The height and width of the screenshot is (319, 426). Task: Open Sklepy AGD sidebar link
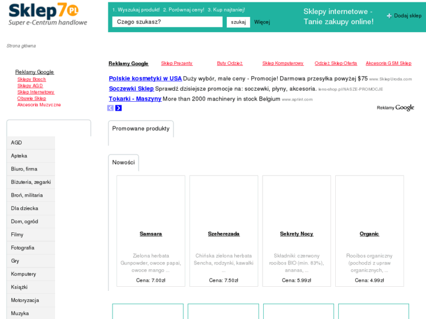[x=30, y=85]
